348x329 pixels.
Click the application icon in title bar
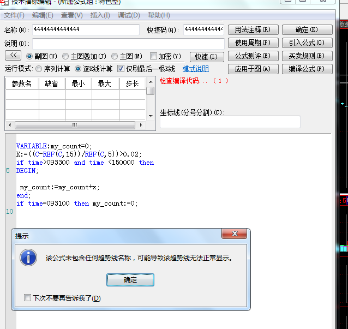(x=4, y=2)
